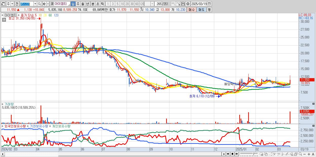Image resolution: width=316 pixels, height=157 pixels.
Task: Click the stacked chart windows icon at bottom
Action: [296, 154]
